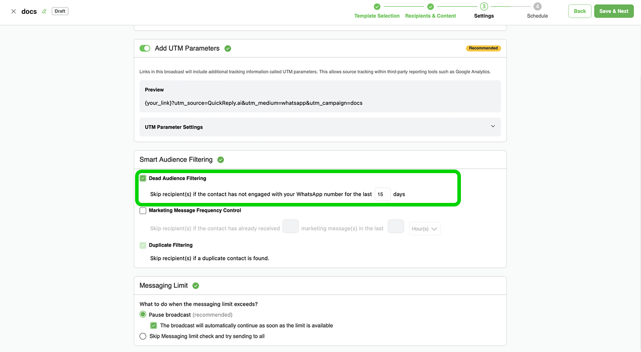Screen dimensions: 641x352
Task: Select Skip Messaging limit check radio option
Action: point(143,336)
